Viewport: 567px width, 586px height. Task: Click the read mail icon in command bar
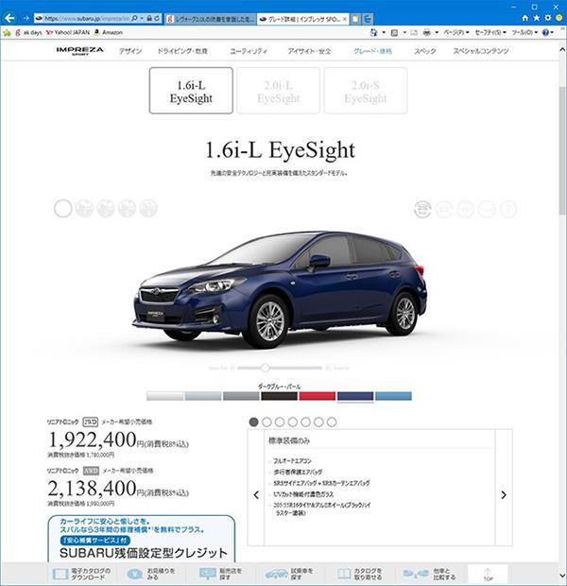coord(414,32)
